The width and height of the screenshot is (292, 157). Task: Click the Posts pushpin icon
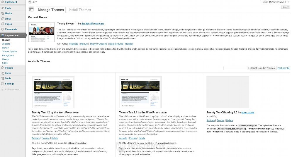3,8
